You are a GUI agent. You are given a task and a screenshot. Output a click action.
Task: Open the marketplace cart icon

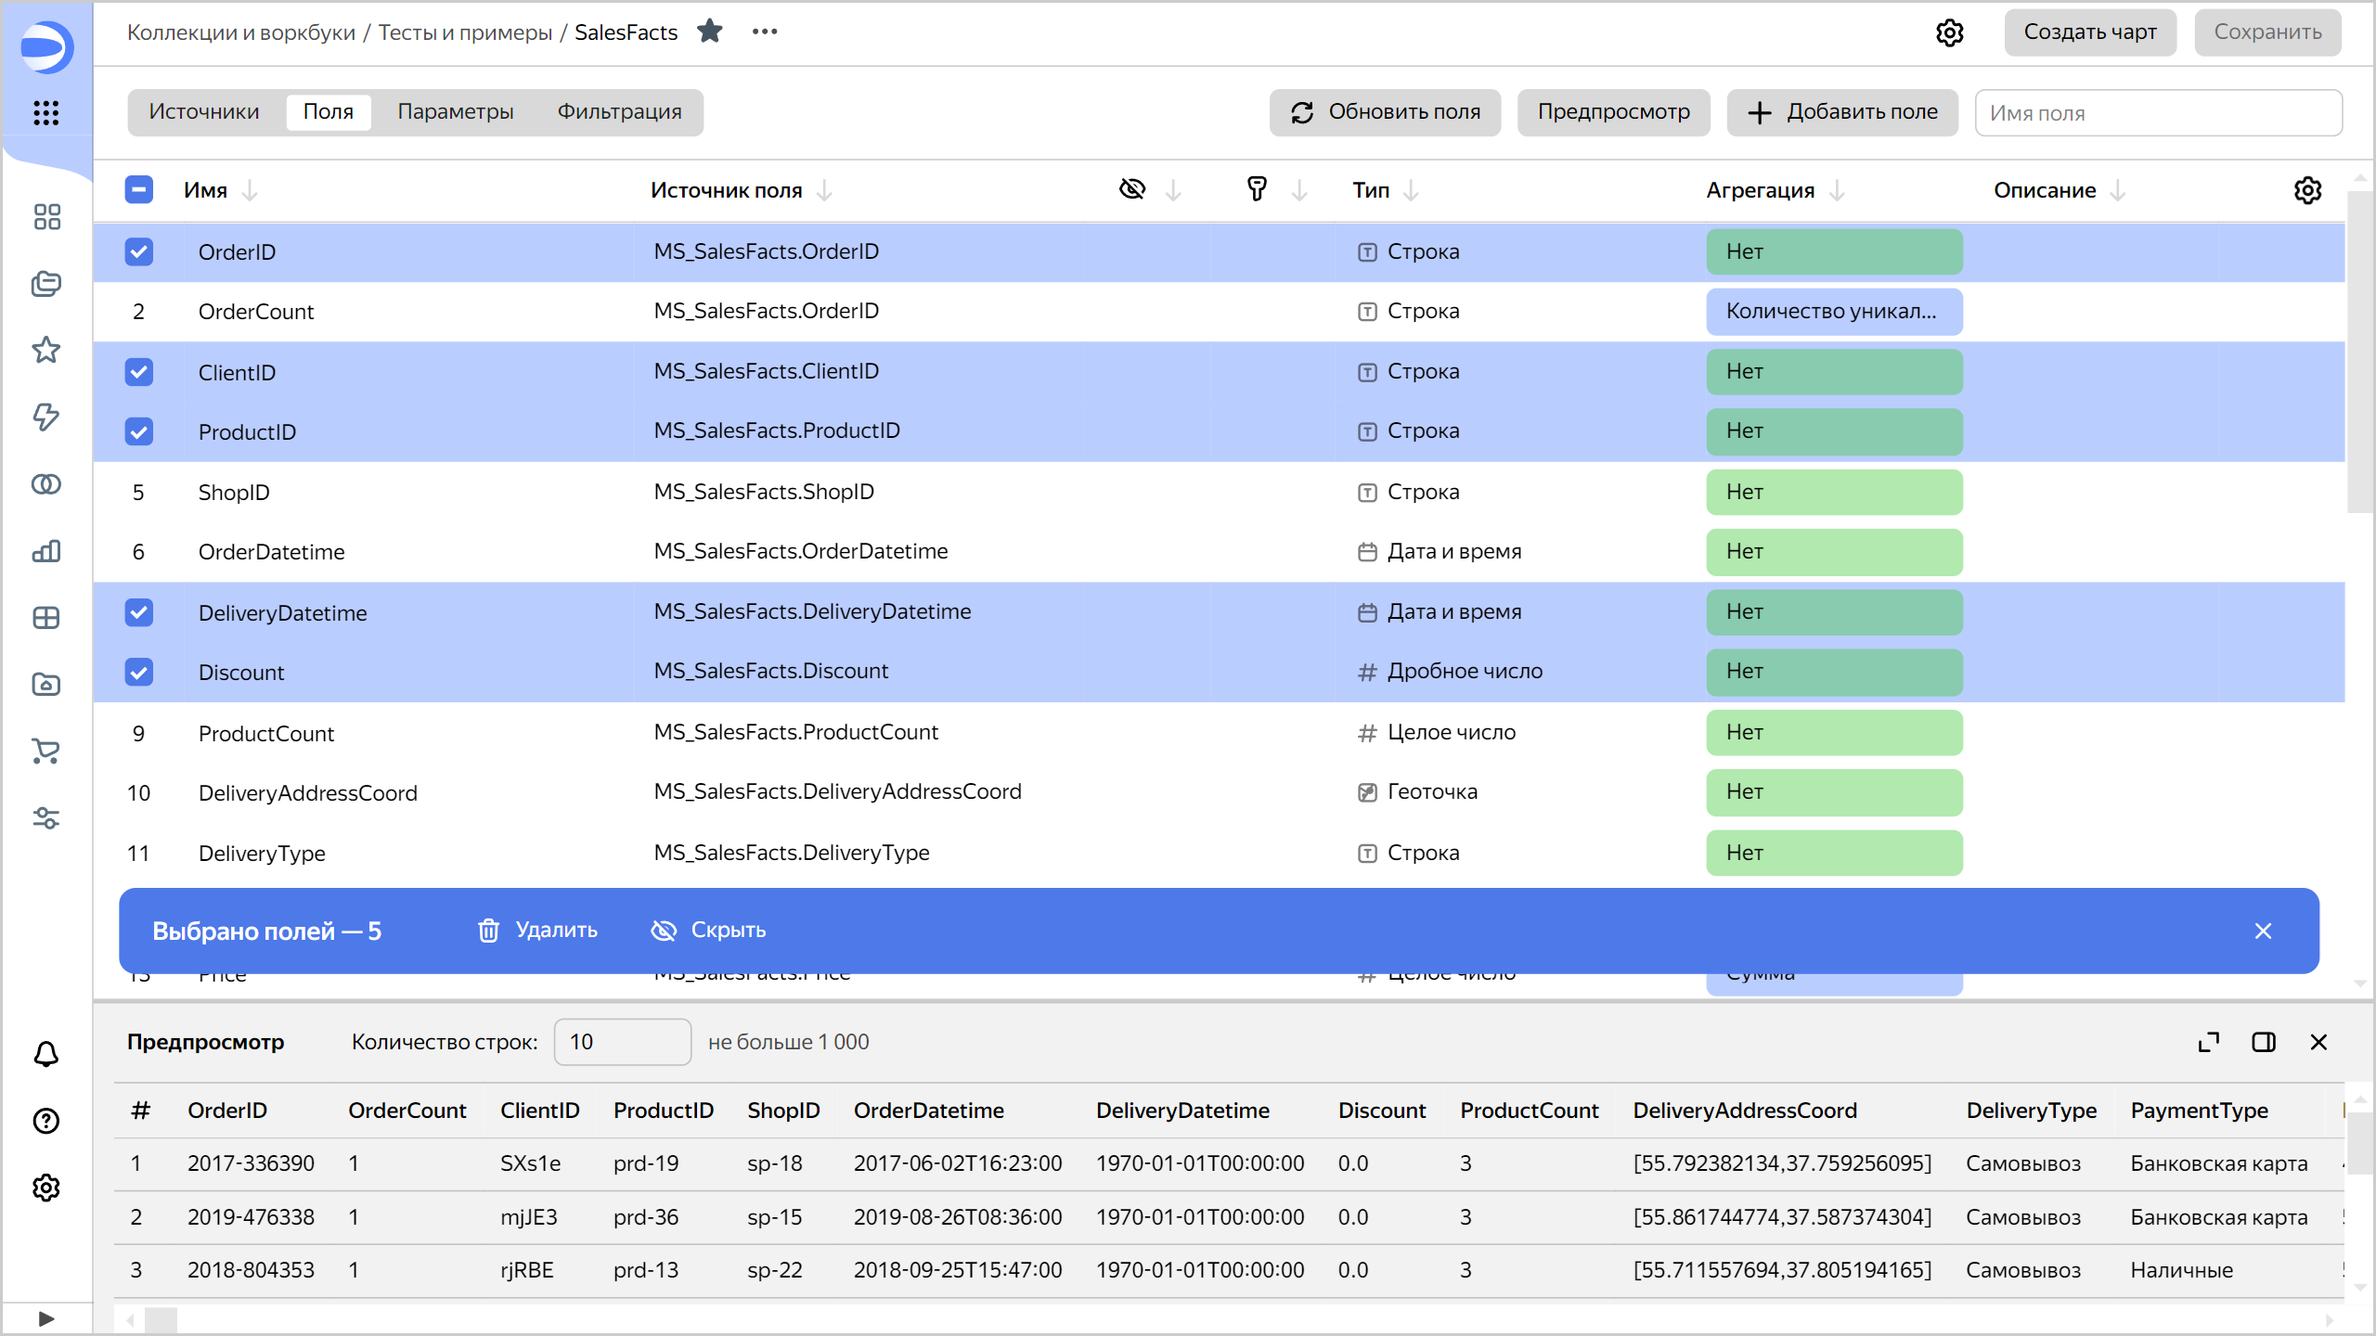click(x=45, y=751)
